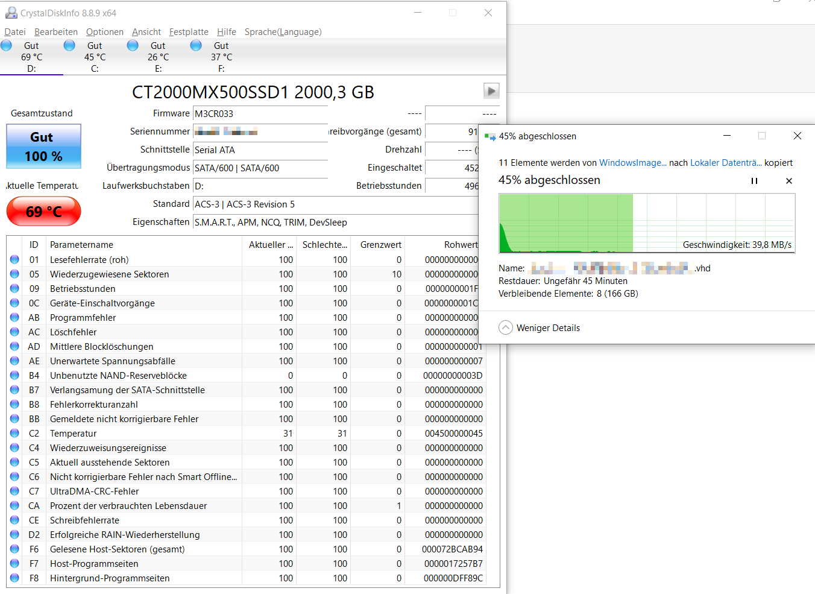Open the Hilfe menu
815x594 pixels.
tap(227, 32)
